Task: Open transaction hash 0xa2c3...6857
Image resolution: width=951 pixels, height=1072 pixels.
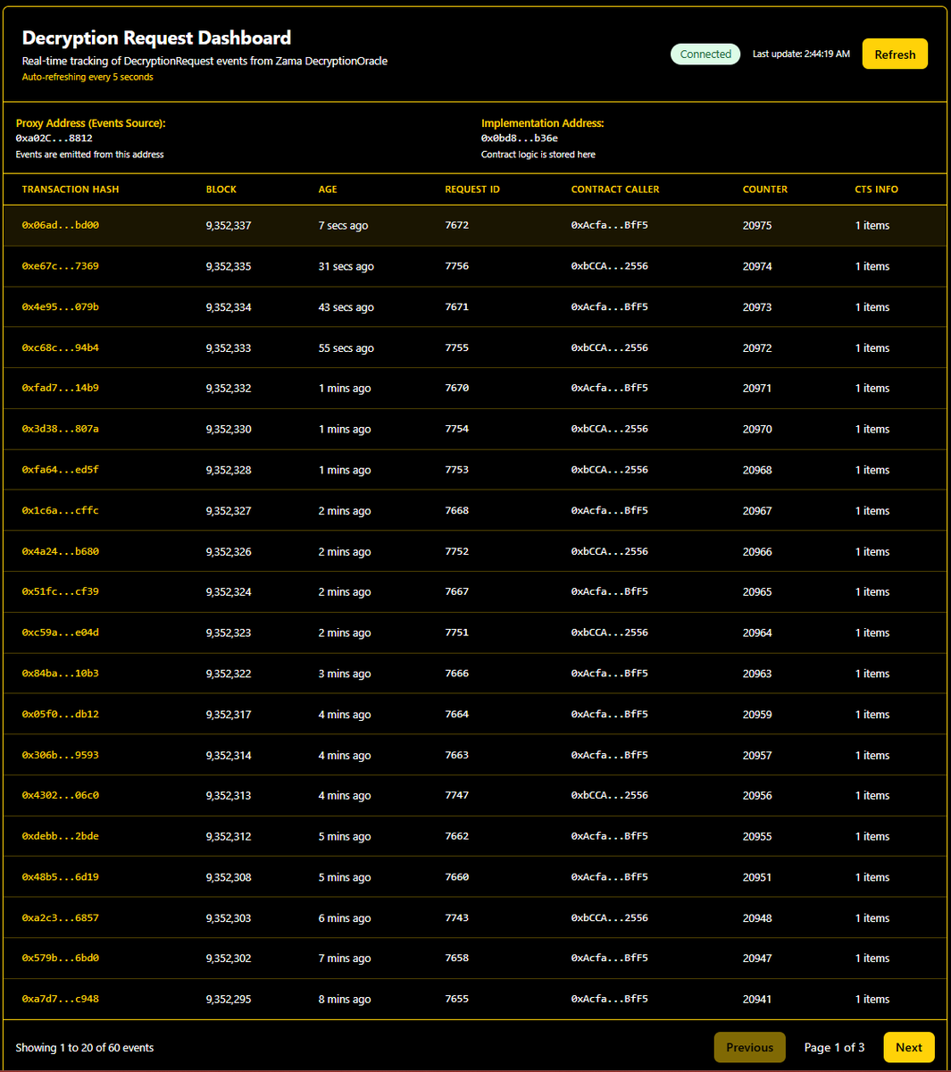Action: (x=61, y=918)
